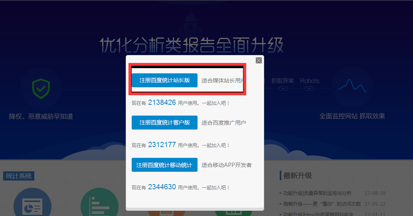Click the Robots indicator in banner
This screenshot has height=216, width=413.
click(310, 81)
